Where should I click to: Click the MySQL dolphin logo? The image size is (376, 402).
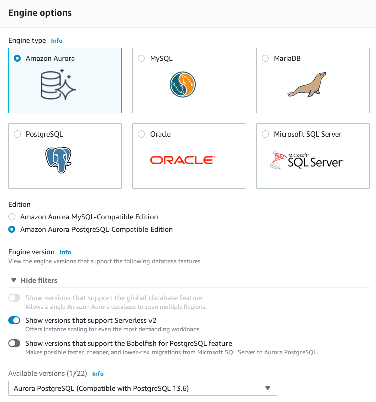point(182,84)
